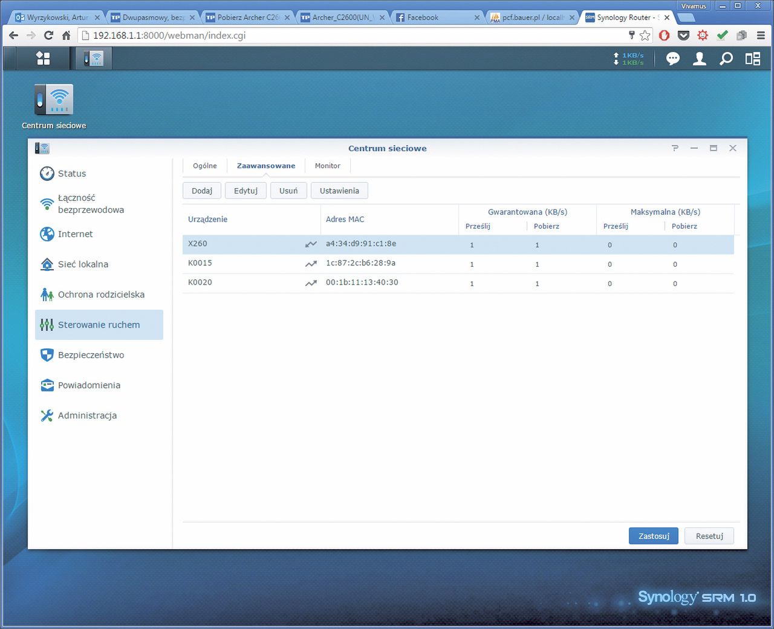Image resolution: width=774 pixels, height=629 pixels.
Task: Bookmark page with star icon
Action: 645,36
